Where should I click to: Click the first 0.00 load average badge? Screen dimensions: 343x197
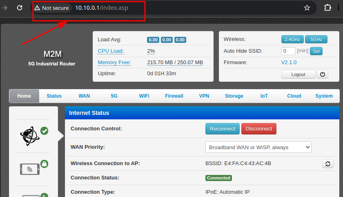pyautogui.click(x=153, y=40)
